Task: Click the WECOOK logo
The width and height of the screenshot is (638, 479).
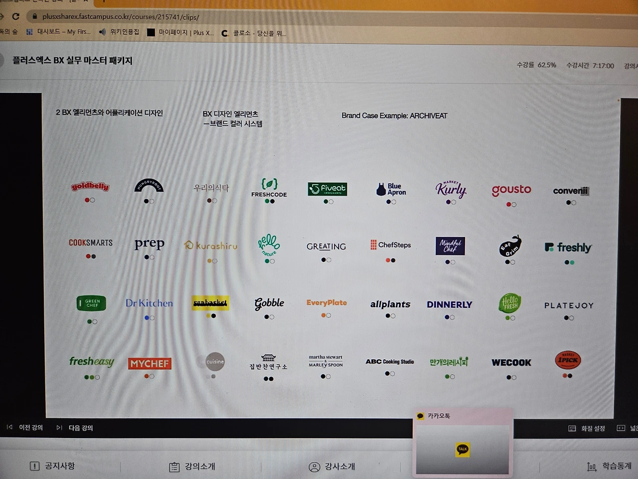Action: pyautogui.click(x=511, y=363)
